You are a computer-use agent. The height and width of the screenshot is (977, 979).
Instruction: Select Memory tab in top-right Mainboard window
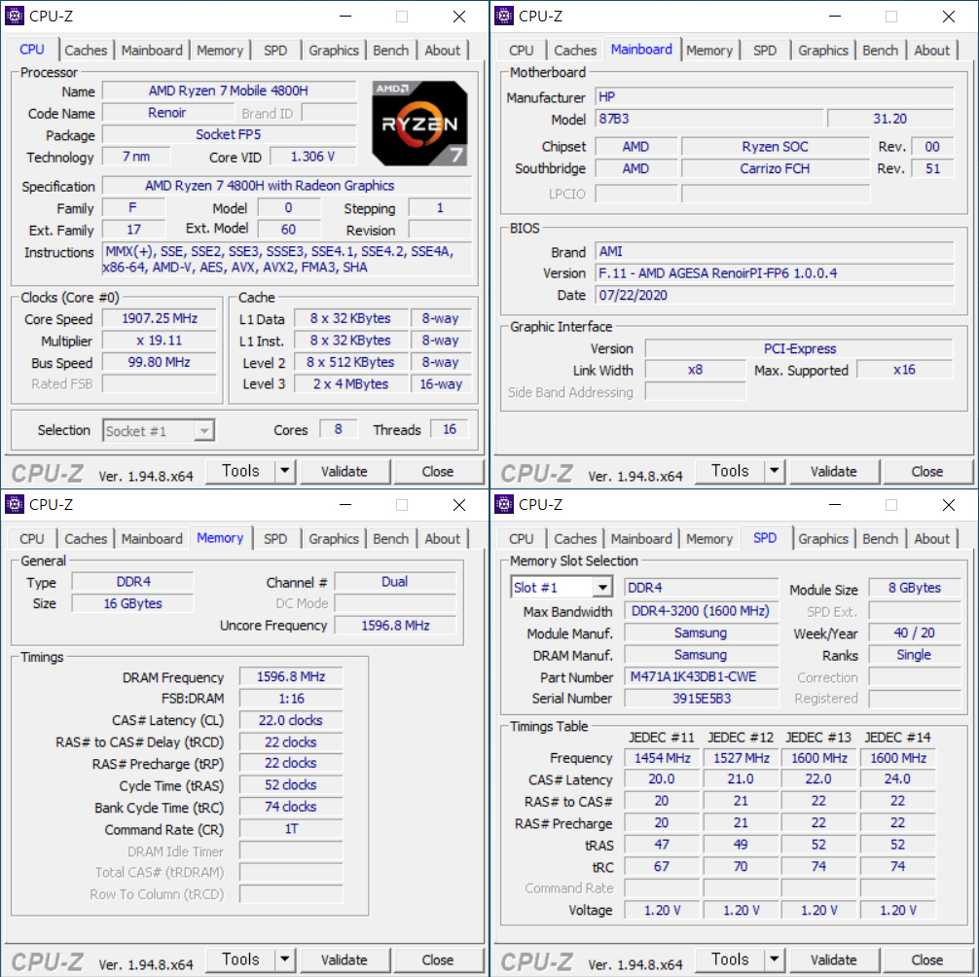click(x=709, y=50)
